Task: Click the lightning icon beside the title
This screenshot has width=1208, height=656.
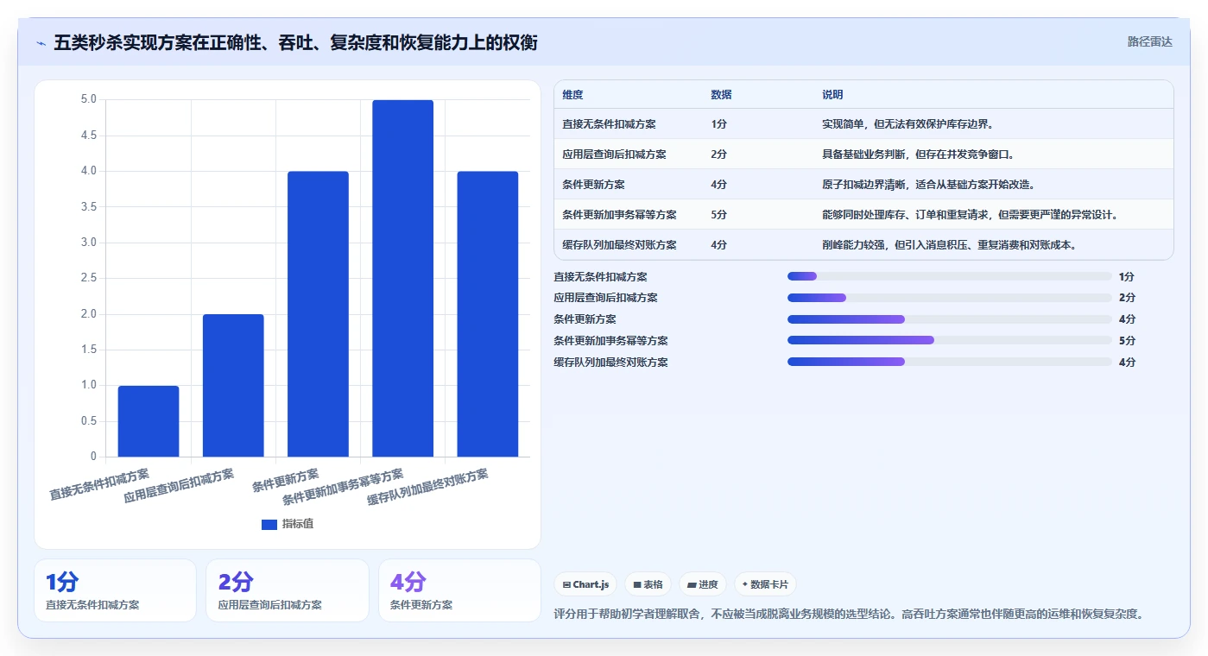Action: 41,43
